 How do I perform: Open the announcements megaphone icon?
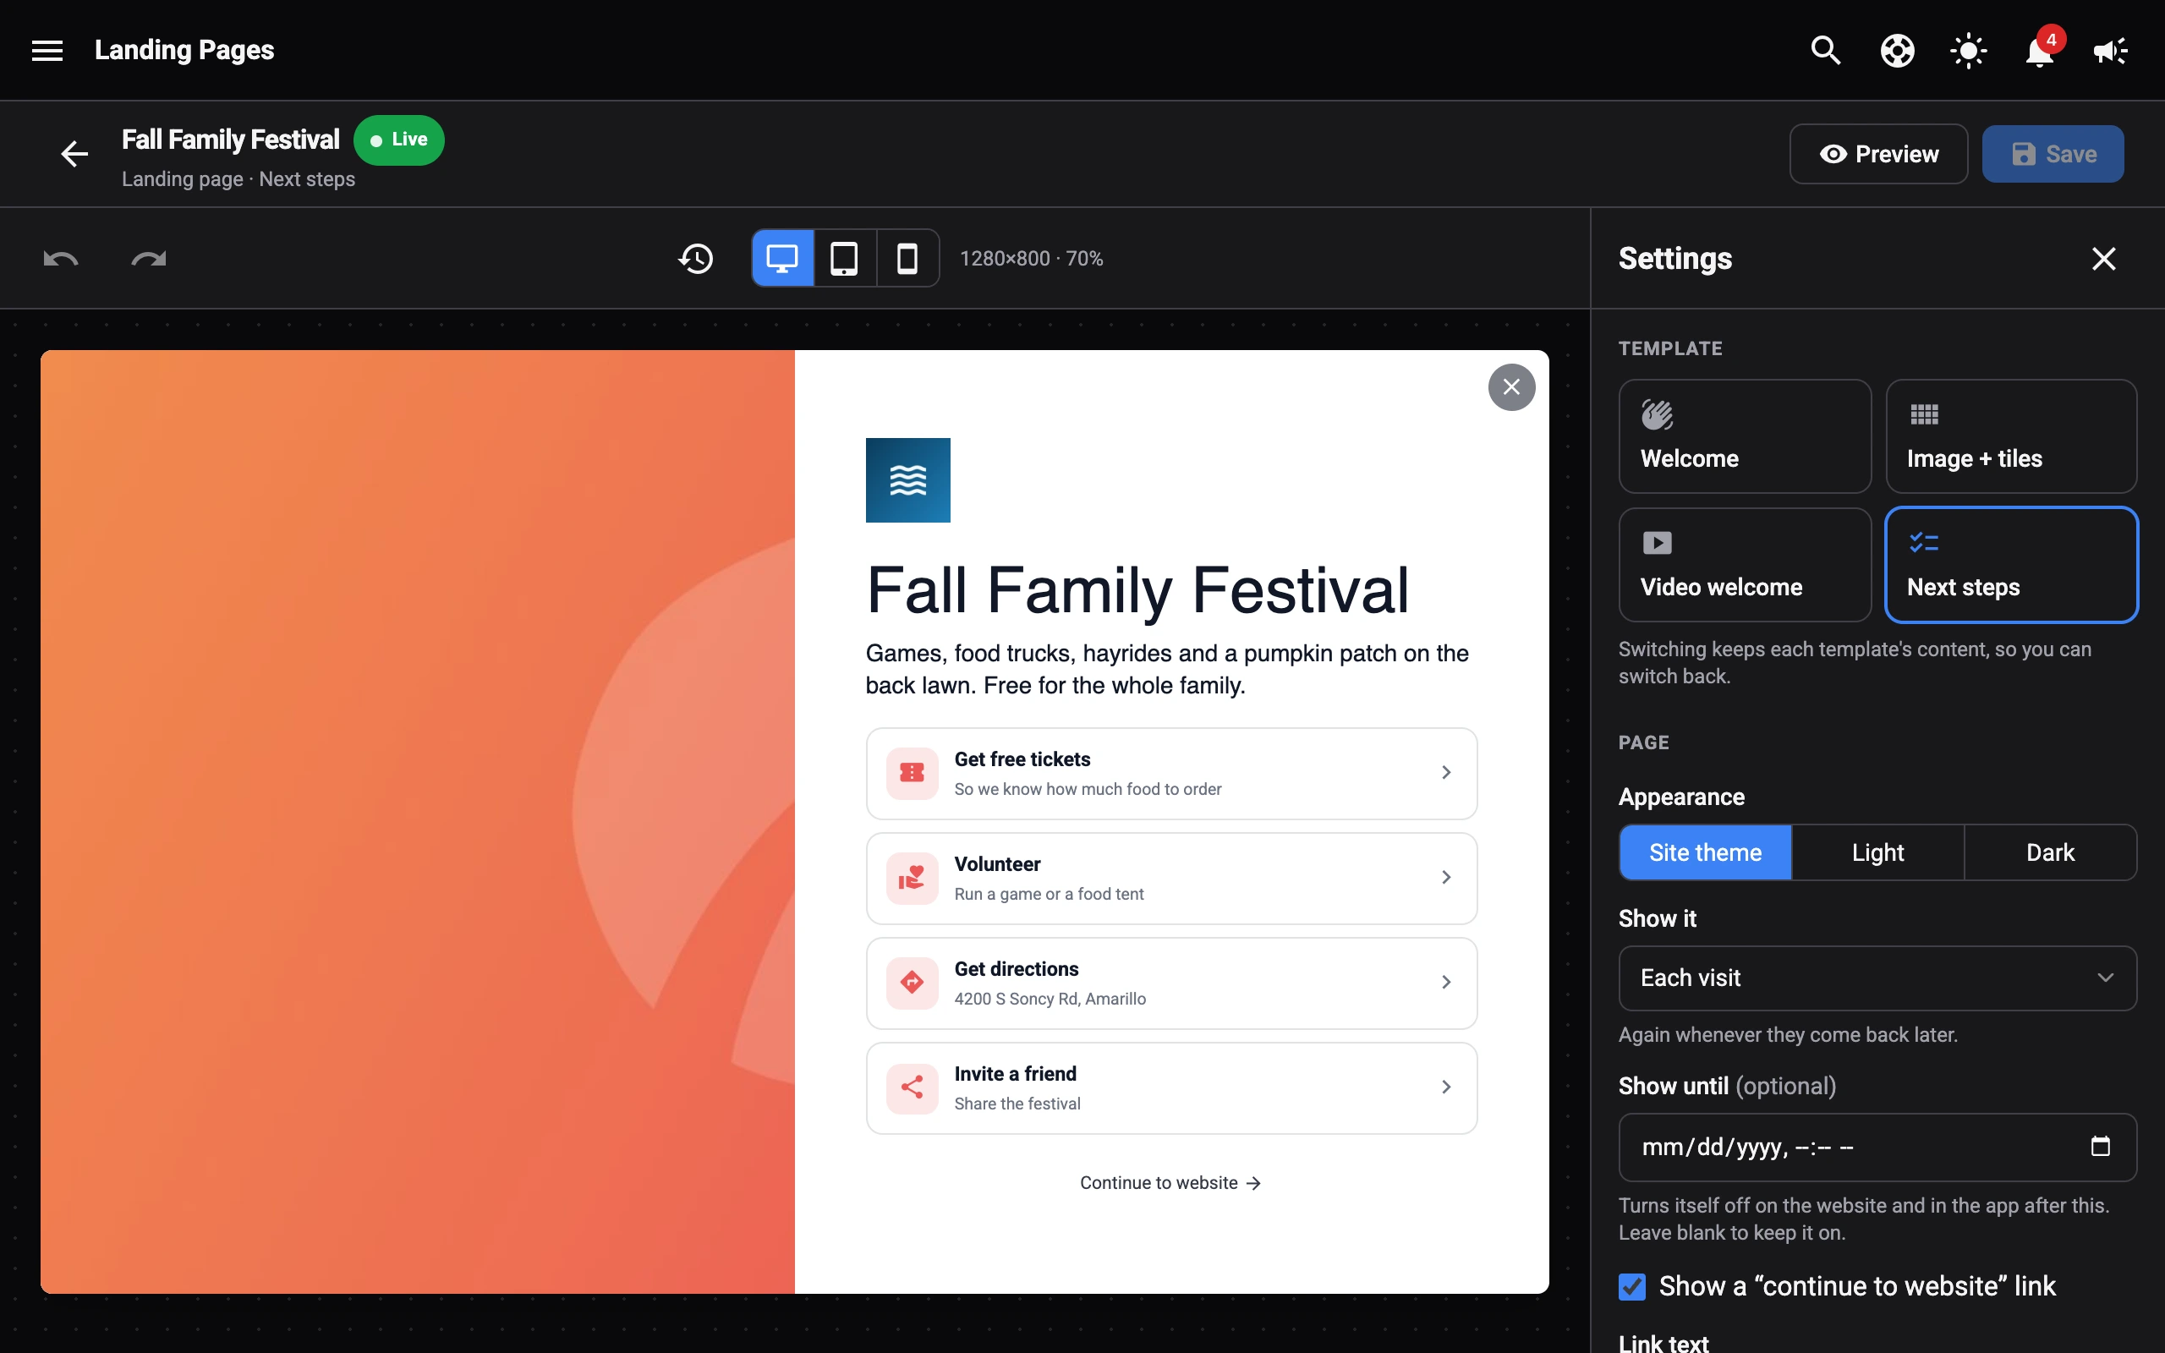tap(2110, 50)
